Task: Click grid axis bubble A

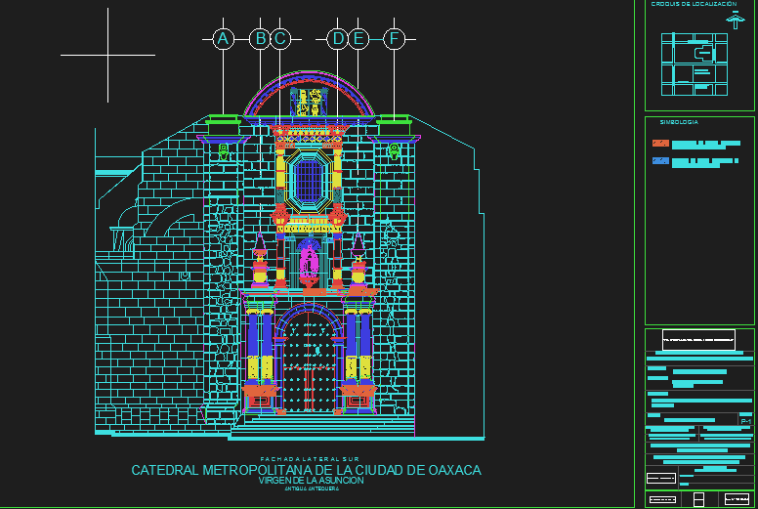Action: pyautogui.click(x=223, y=39)
